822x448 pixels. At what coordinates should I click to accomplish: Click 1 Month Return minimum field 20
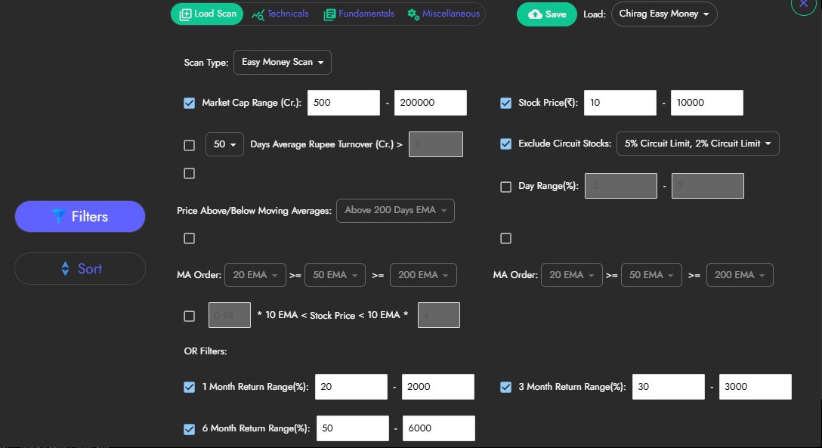click(351, 387)
